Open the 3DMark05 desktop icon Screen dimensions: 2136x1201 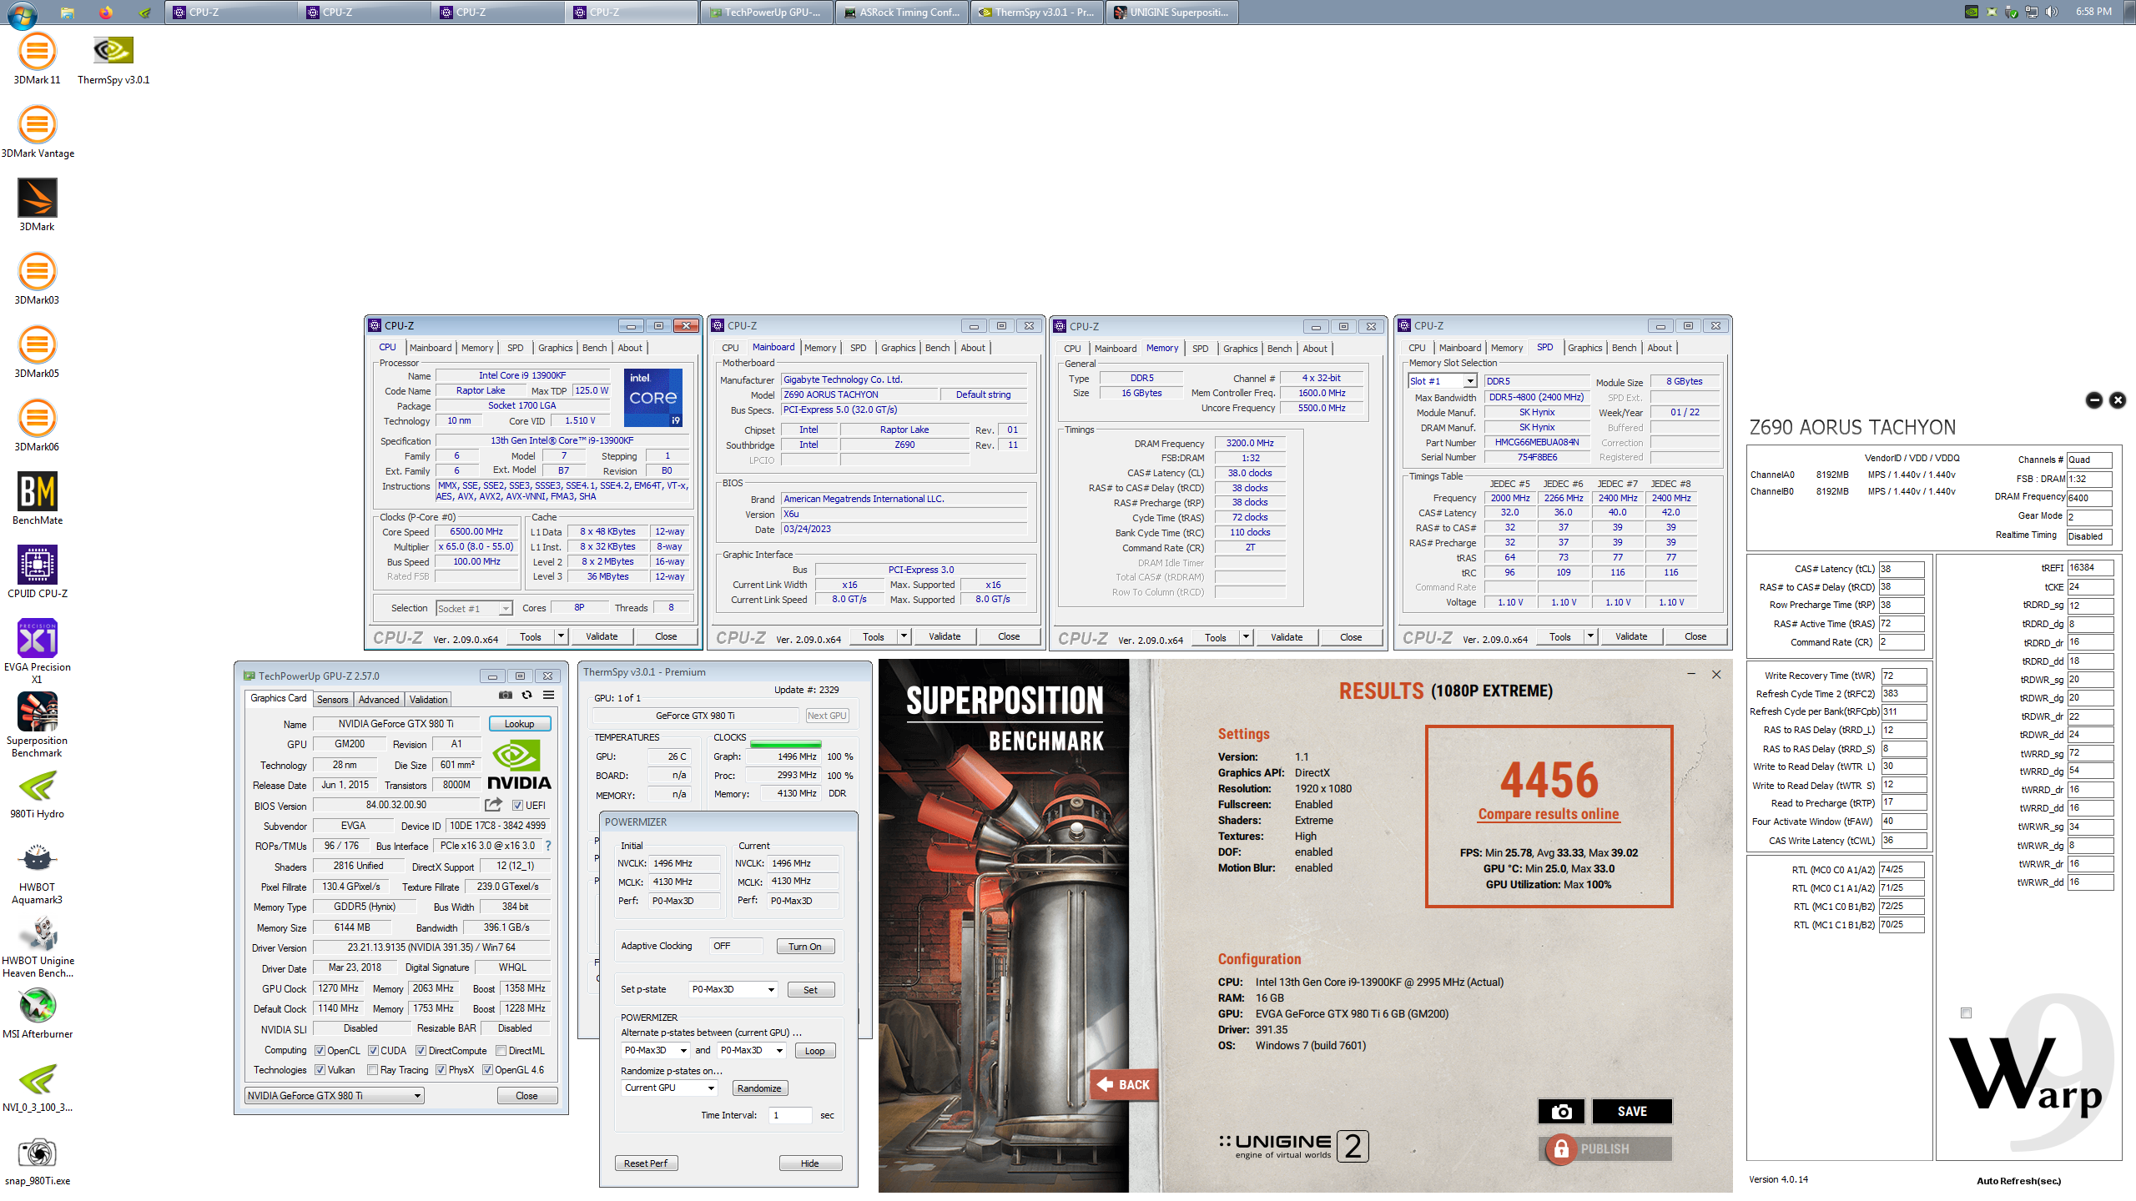pos(37,352)
